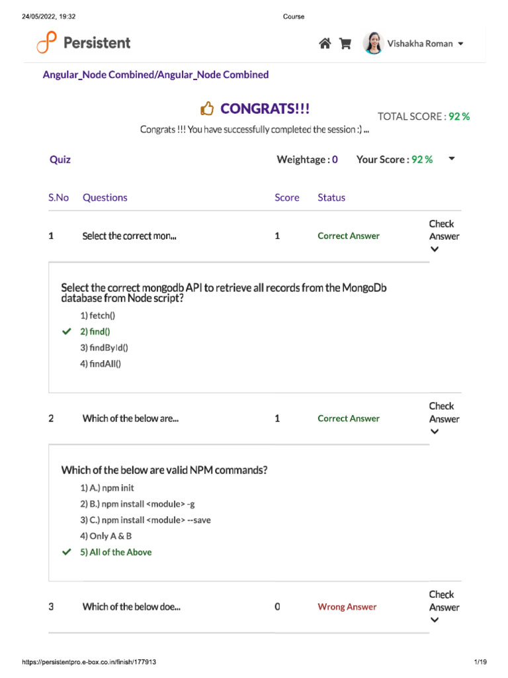
Task: Expand Check Answer for question 3
Action: [x=435, y=620]
